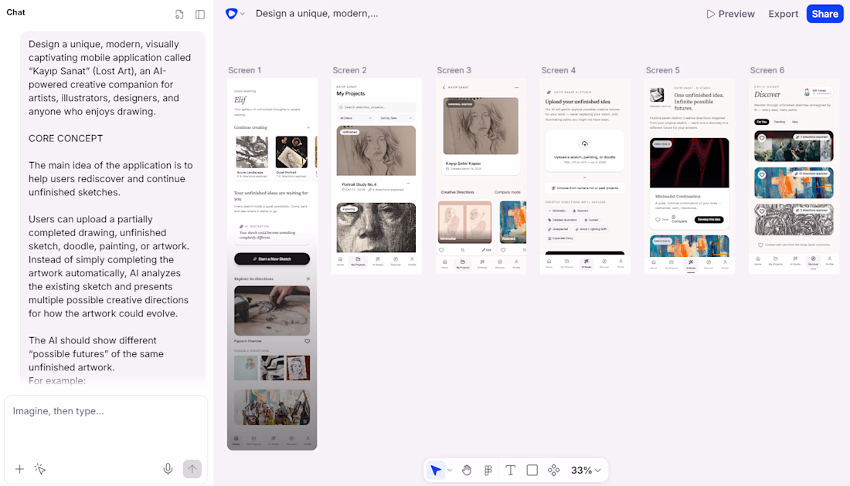Focus the "Imagine, then type..." input
Viewport: 850px width, 486px height.
pos(106,411)
